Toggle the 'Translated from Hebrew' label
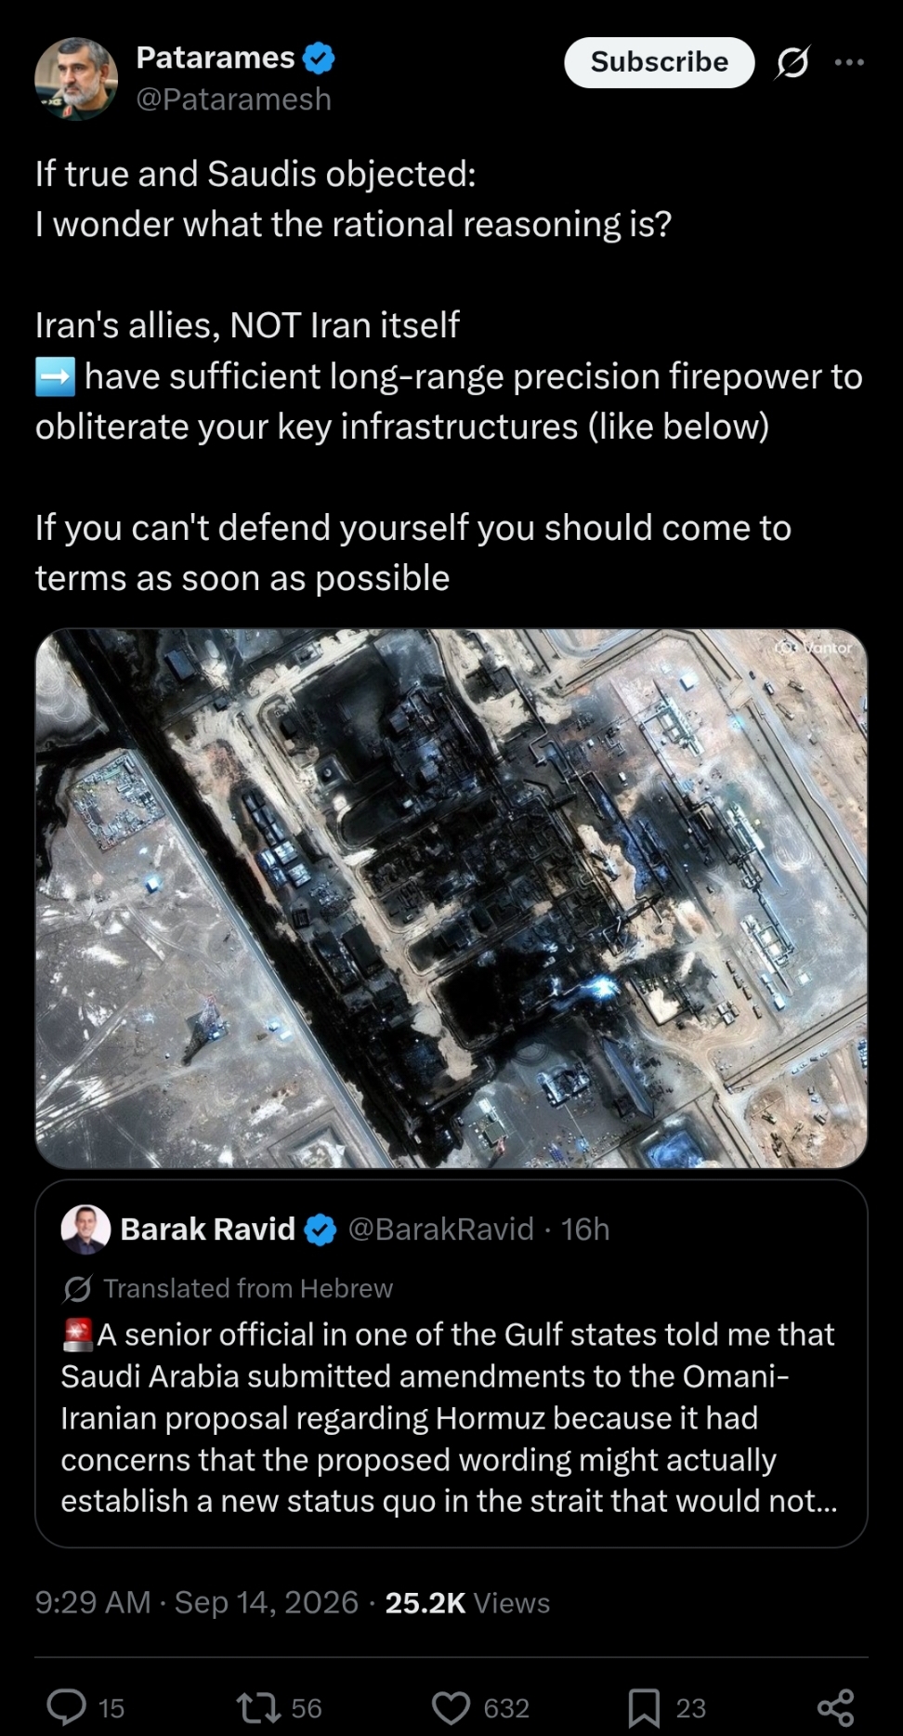This screenshot has width=903, height=1736. click(228, 1288)
